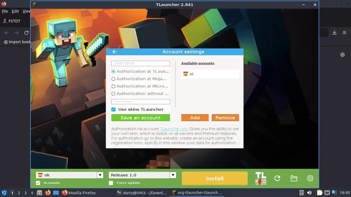The width and height of the screenshot is (351, 197).
Task: Open Firefox Edit menu
Action: point(15,11)
